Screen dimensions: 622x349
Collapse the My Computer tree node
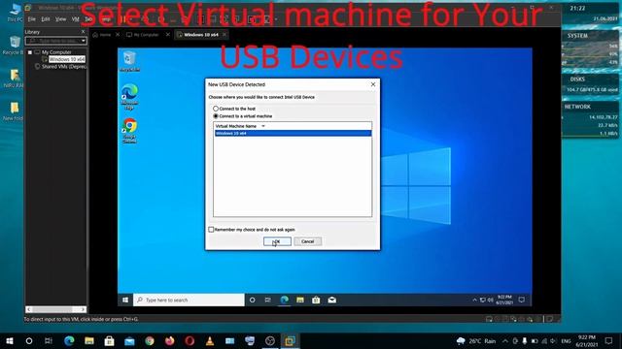click(x=30, y=52)
